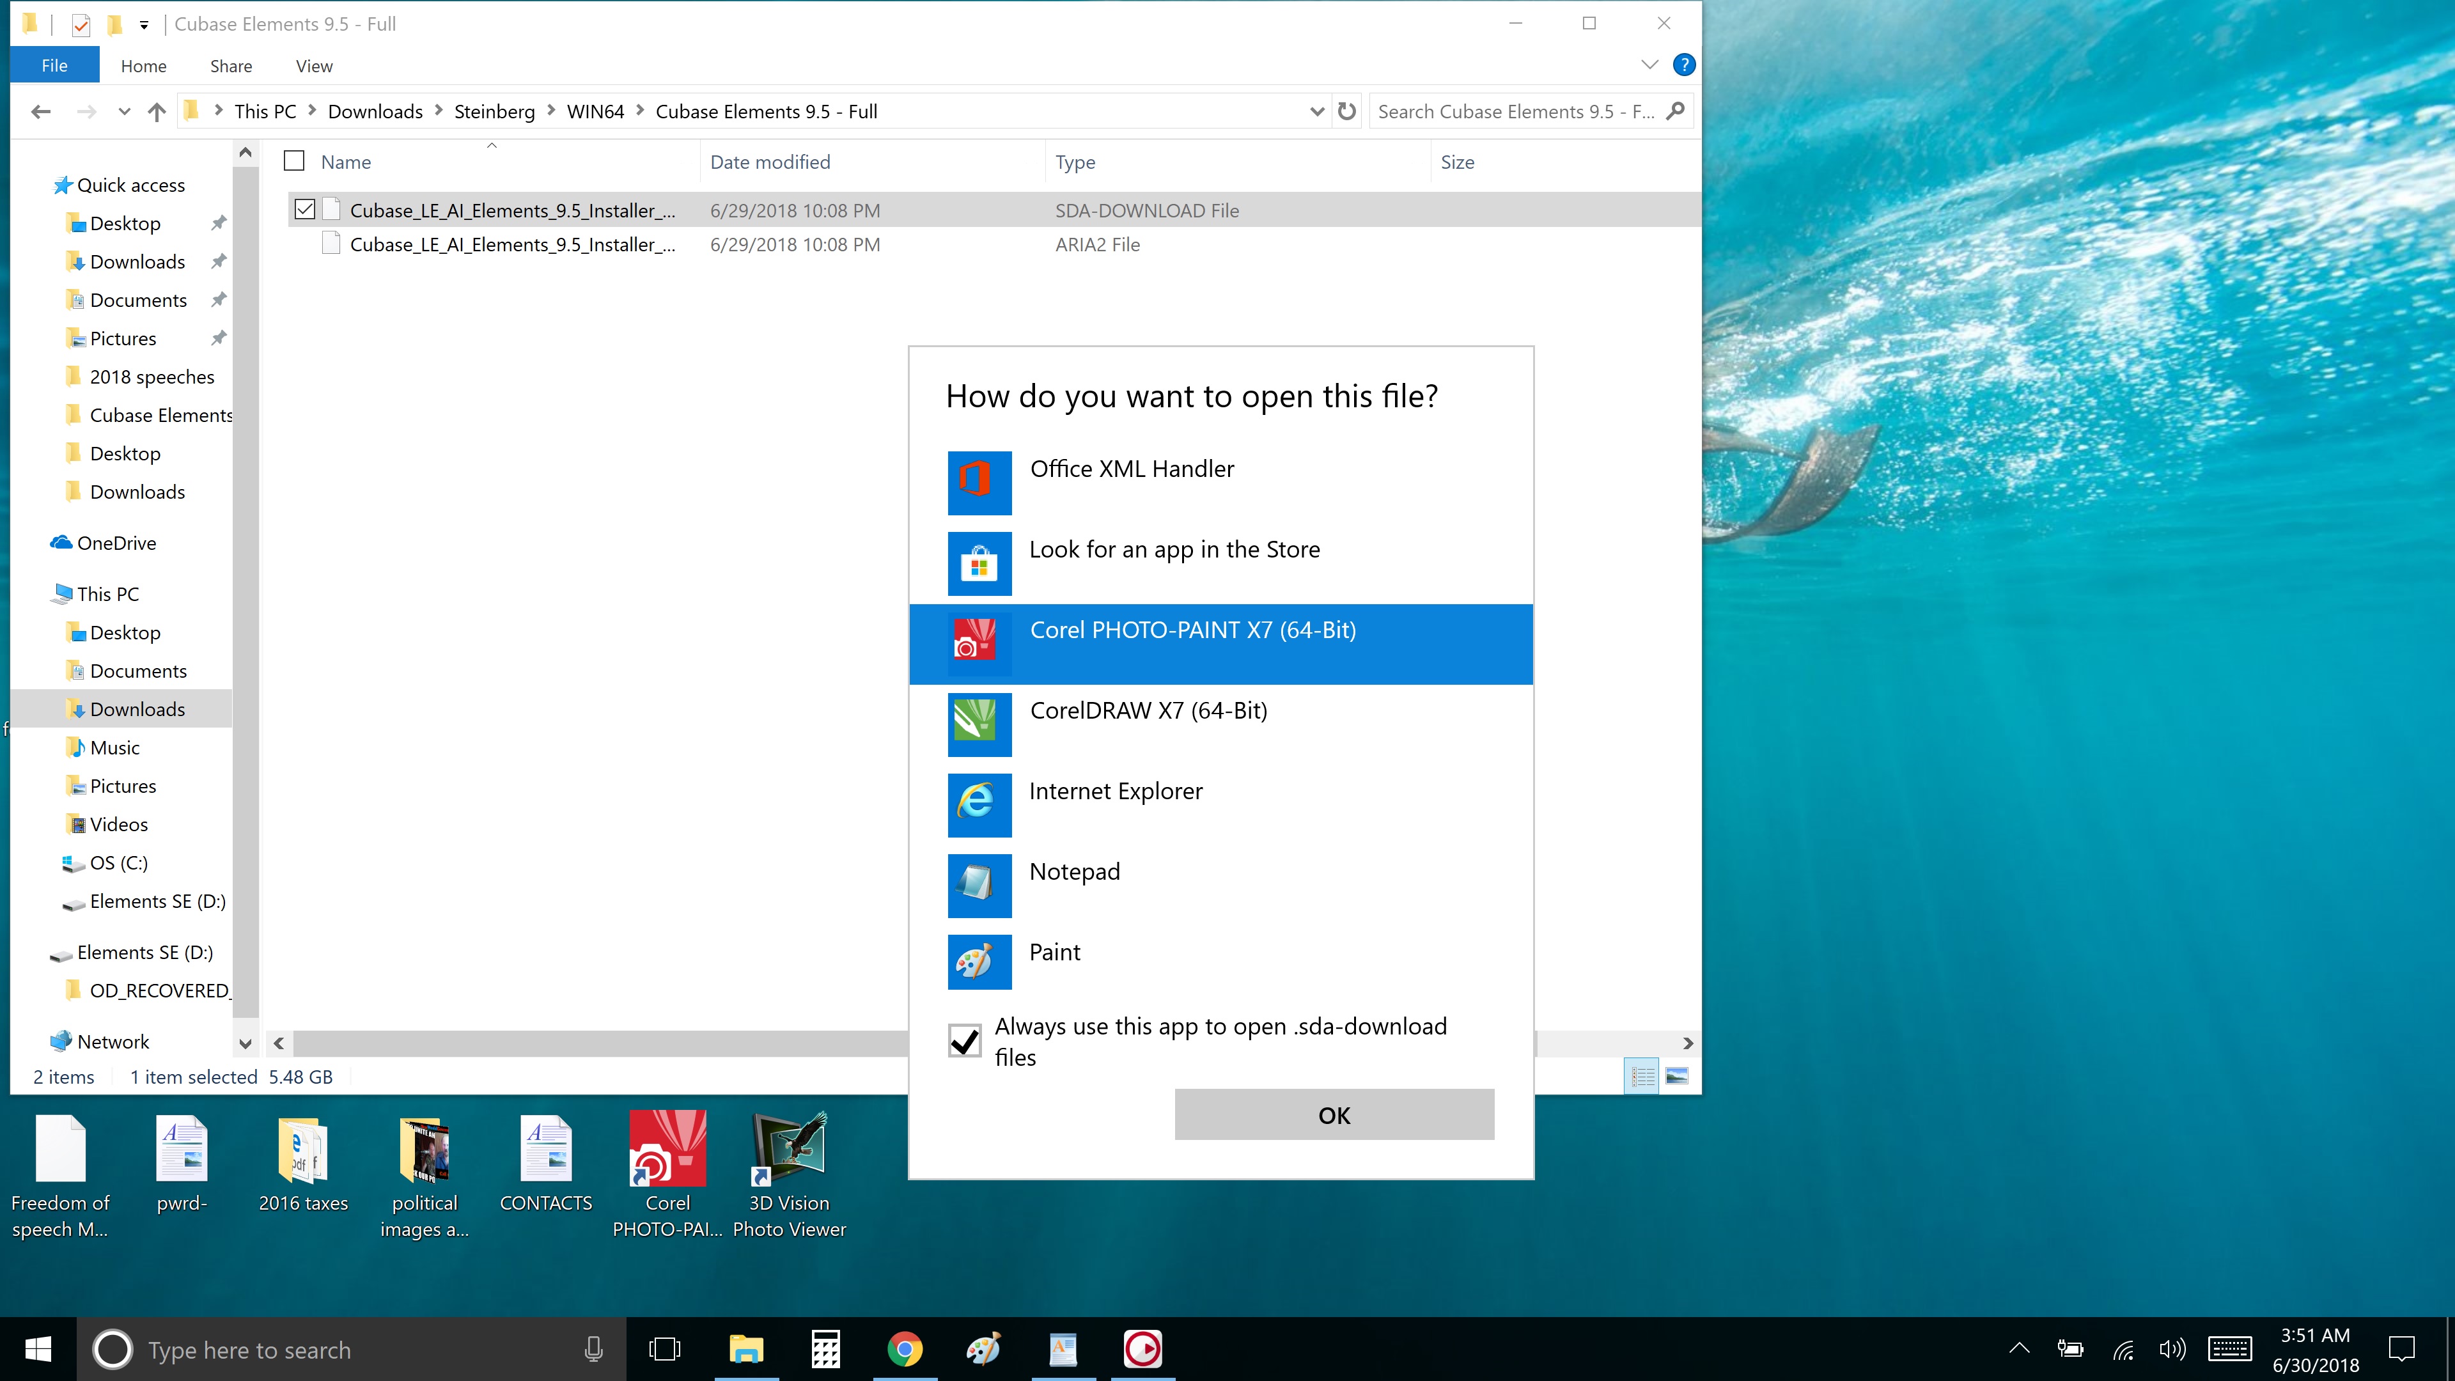The width and height of the screenshot is (2455, 1381).
Task: Click the Type here to search box
Action: point(351,1350)
